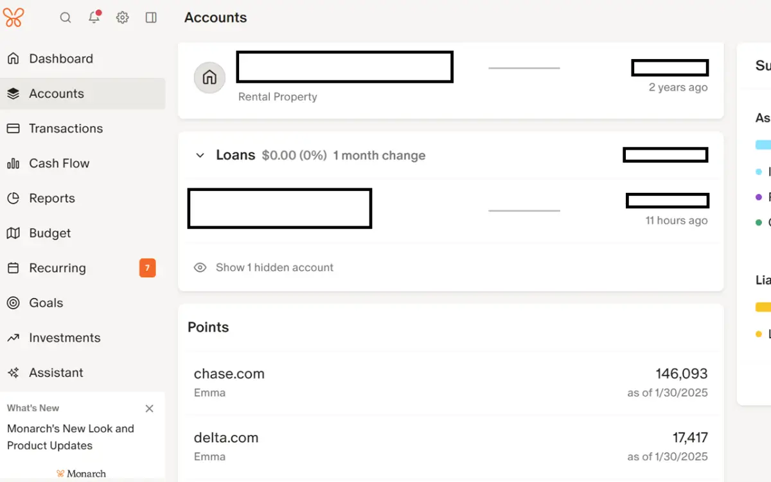Toggle the sidebar panel layout icon
The width and height of the screenshot is (771, 482).
pos(151,17)
